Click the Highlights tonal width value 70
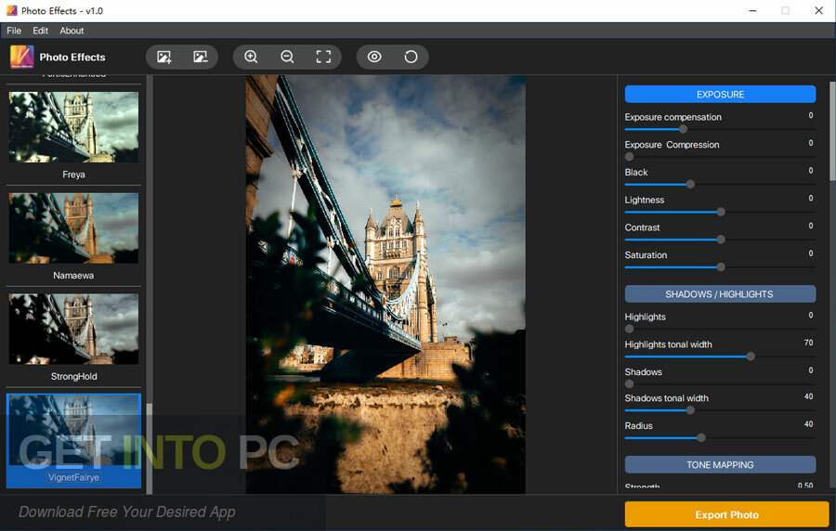The image size is (836, 531). pyautogui.click(x=809, y=343)
